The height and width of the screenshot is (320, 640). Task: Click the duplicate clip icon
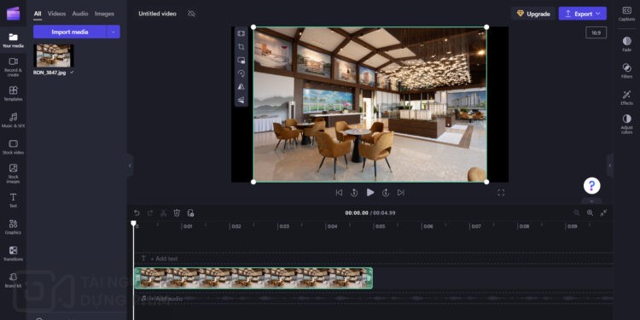(x=190, y=212)
